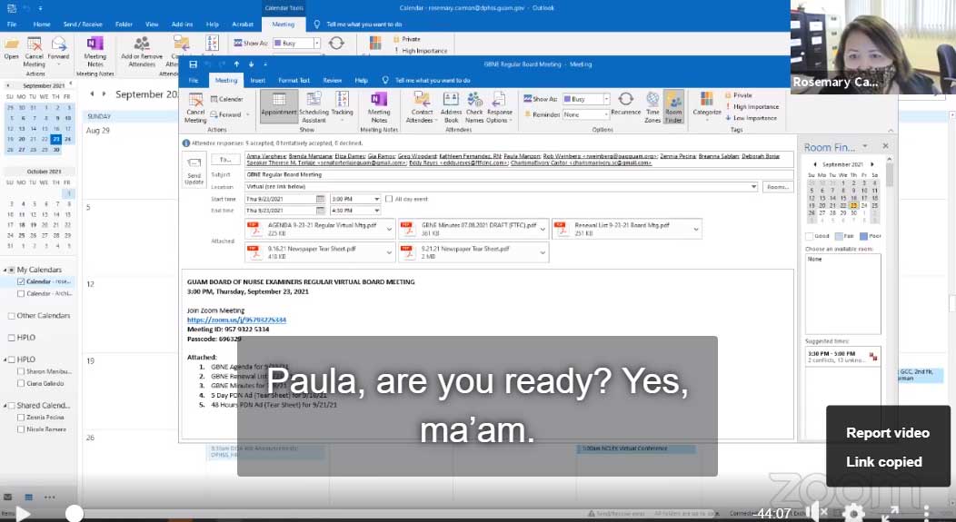The height and width of the screenshot is (522, 956).
Task: Click Forward in the main Outlook ribbon
Action: click(x=58, y=49)
